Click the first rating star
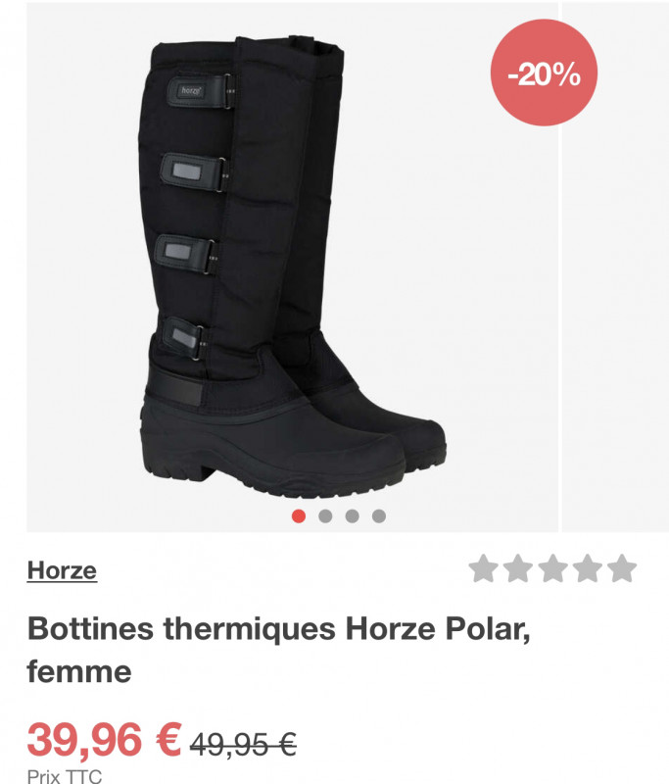The width and height of the screenshot is (669, 784). (484, 568)
